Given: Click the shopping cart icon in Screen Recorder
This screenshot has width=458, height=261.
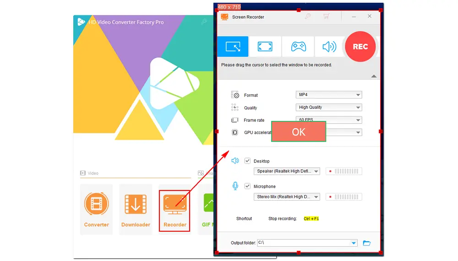Looking at the screenshot, I should point(326,16).
